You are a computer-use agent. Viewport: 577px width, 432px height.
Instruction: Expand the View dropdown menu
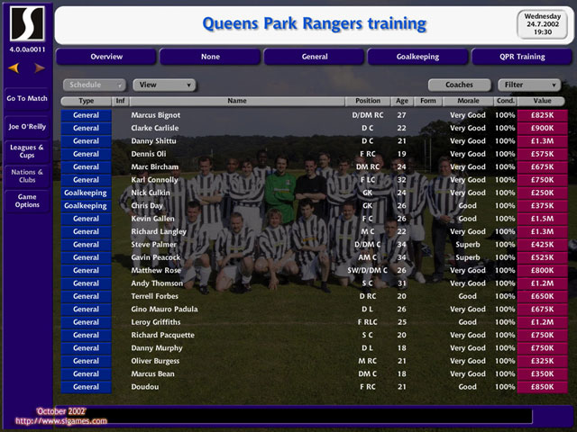tap(164, 85)
